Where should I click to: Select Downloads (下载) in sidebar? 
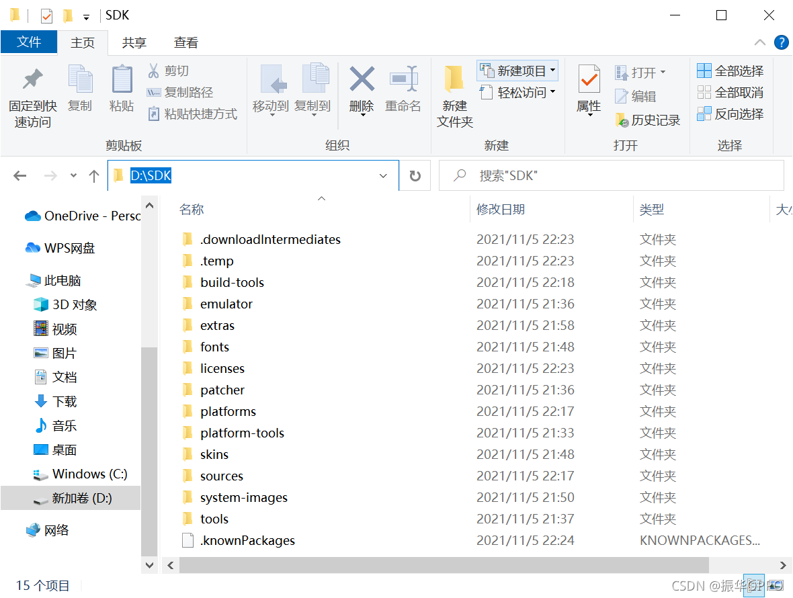click(55, 402)
